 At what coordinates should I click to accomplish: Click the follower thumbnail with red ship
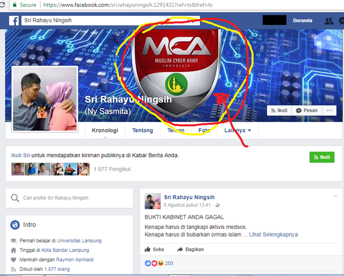click(70, 169)
